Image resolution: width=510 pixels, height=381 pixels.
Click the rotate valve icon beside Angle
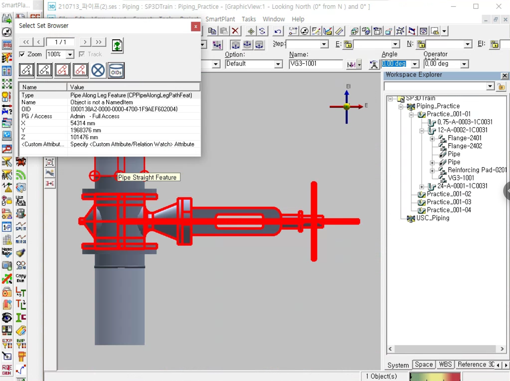(373, 64)
